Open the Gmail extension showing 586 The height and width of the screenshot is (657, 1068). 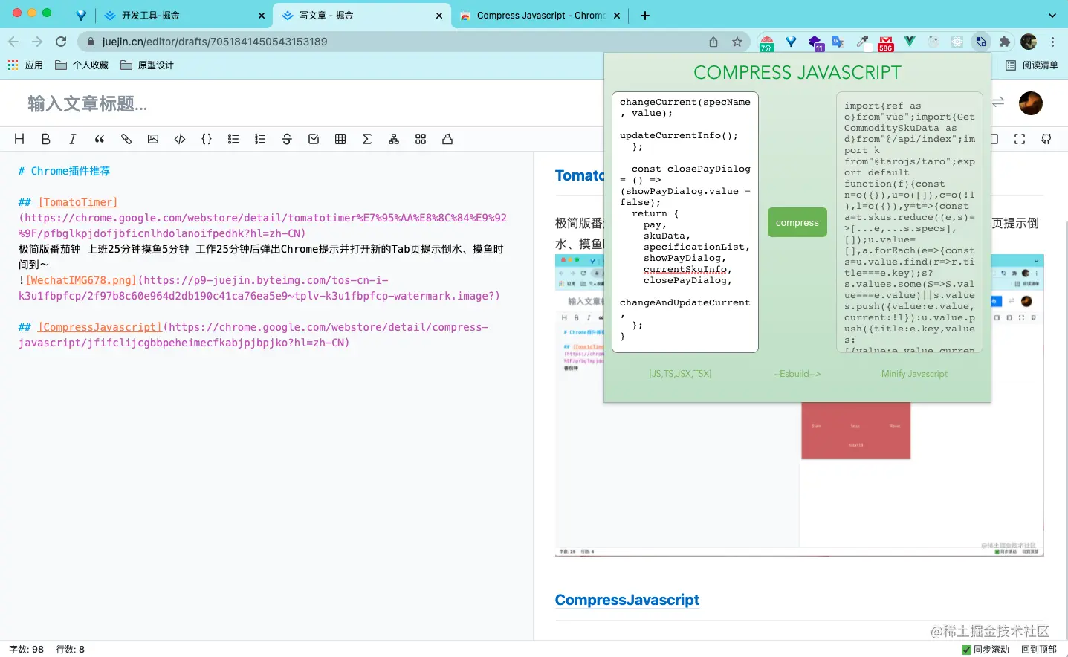[x=886, y=42]
